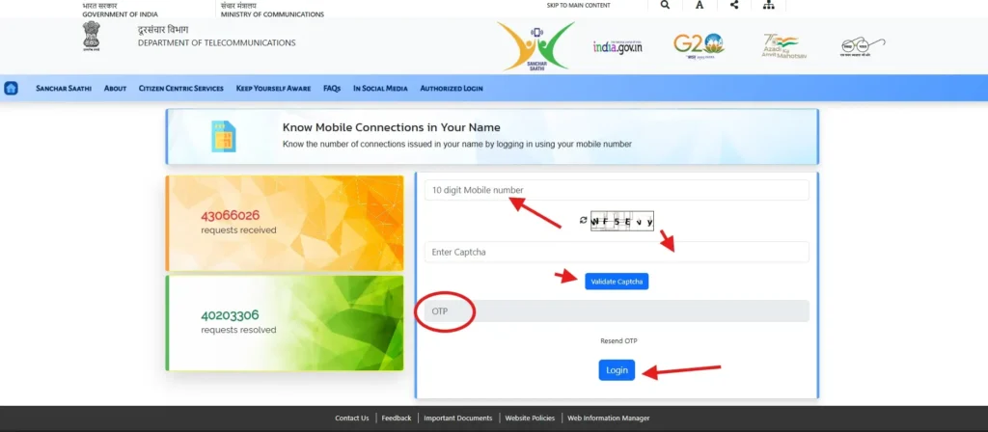Click the Validate Captcha button
988x432 pixels.
tap(617, 282)
